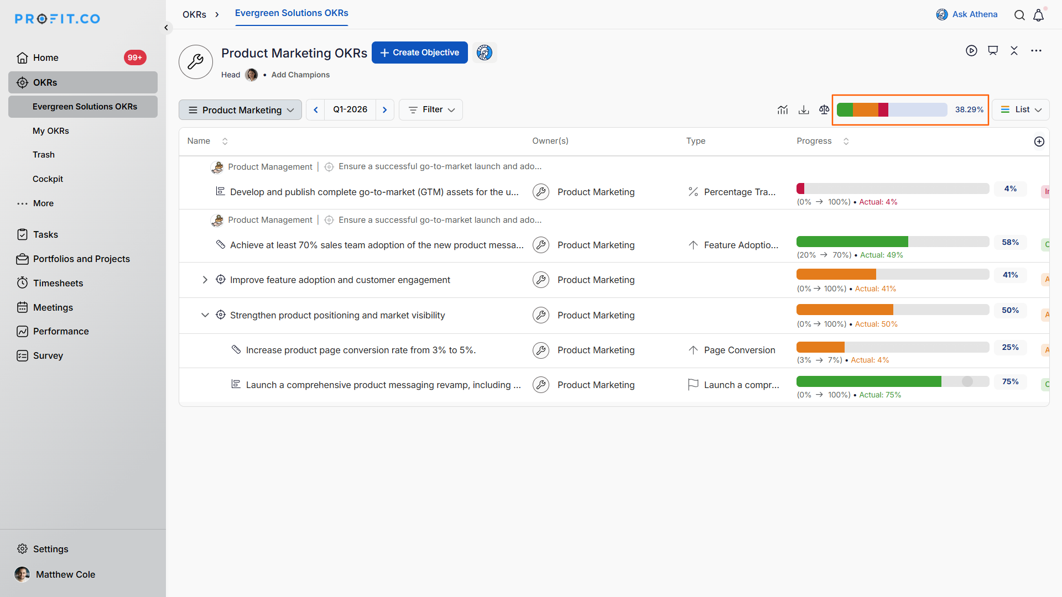This screenshot has height=597, width=1062.
Task: Open the notifications bell
Action: click(x=1039, y=15)
